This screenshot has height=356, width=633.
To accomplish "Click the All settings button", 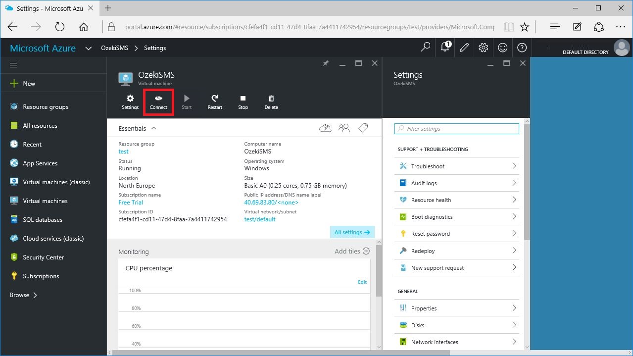I will coord(352,232).
